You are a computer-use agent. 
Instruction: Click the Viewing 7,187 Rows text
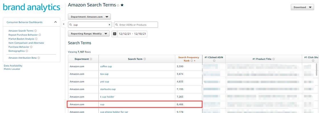coord(79,52)
